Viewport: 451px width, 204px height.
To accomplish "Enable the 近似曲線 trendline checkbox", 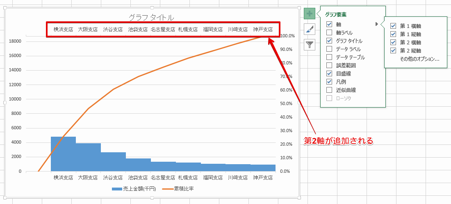I will 329,90.
